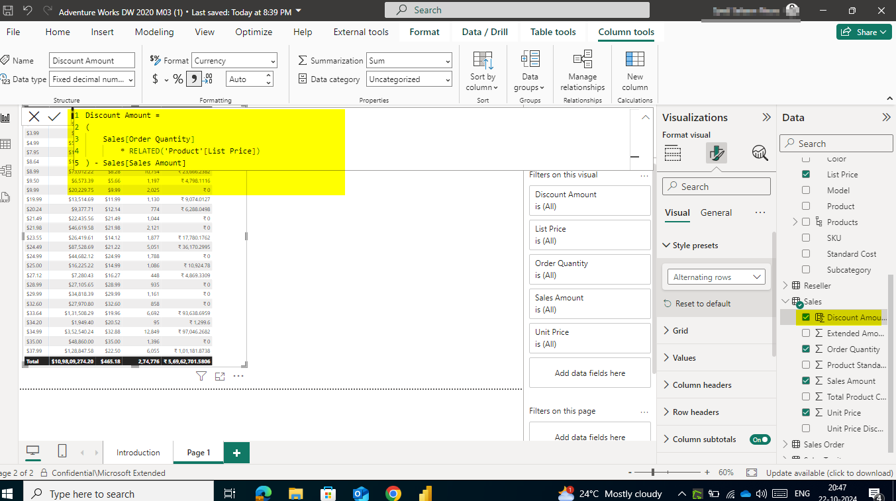This screenshot has height=501, width=896.
Task: Click the Undo arrow icon
Action: coord(28,11)
